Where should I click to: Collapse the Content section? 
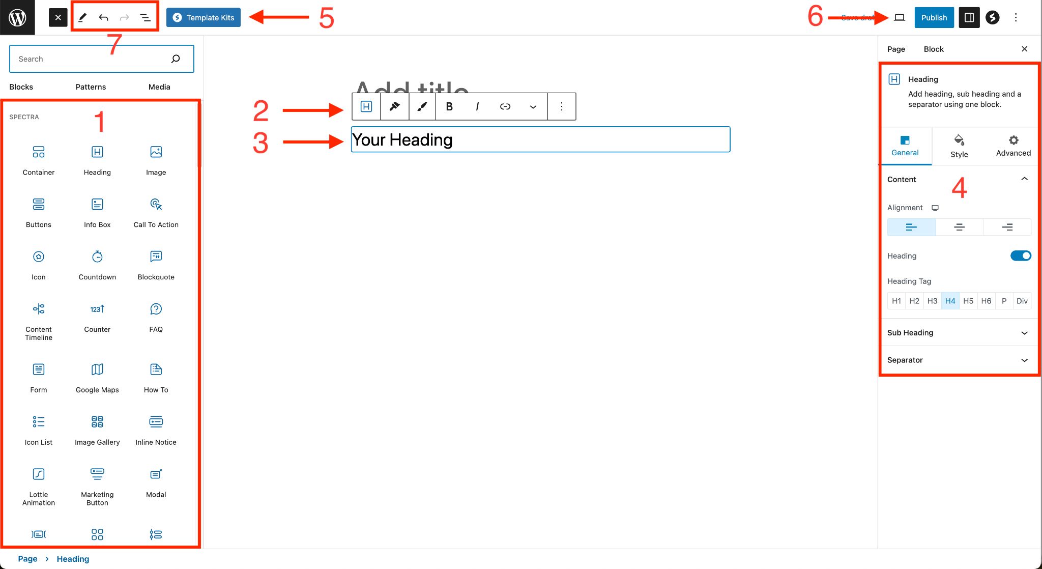(1023, 179)
